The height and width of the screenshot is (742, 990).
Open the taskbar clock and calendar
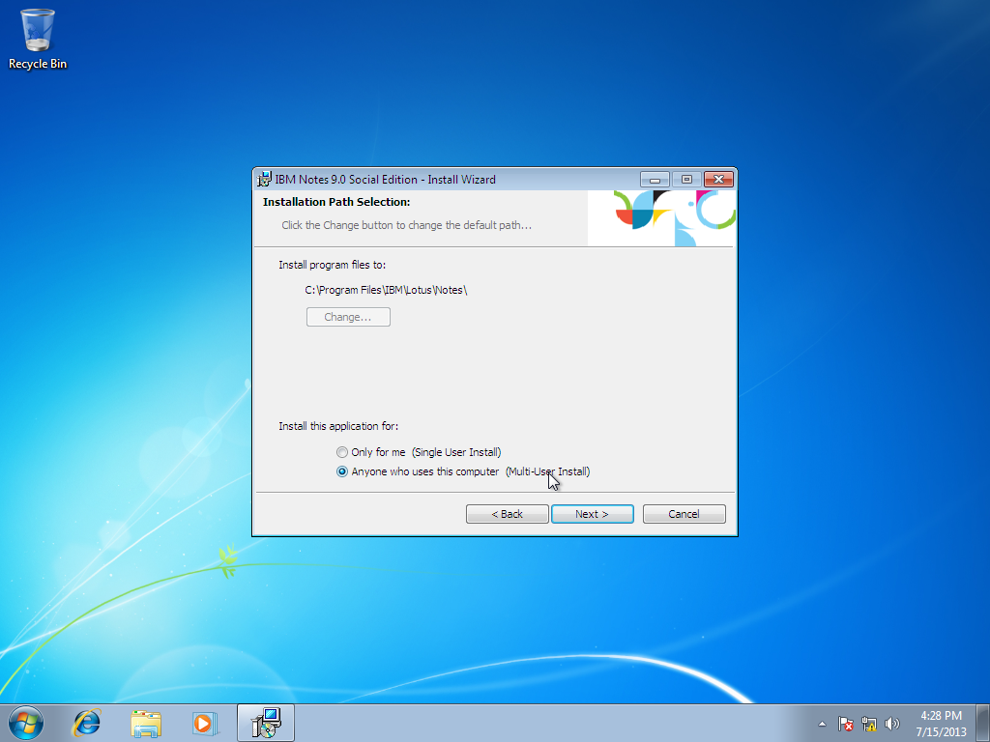[940, 722]
